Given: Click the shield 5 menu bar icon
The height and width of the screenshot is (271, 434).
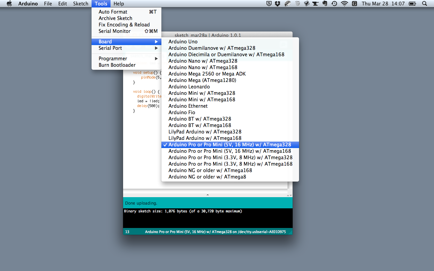Looking at the screenshot, I should pos(269,4).
